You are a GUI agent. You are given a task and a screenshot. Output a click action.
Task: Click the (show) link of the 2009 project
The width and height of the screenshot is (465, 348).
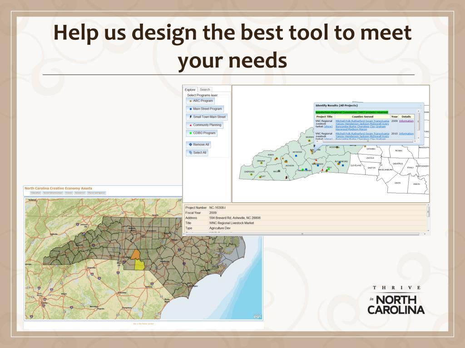(x=328, y=126)
